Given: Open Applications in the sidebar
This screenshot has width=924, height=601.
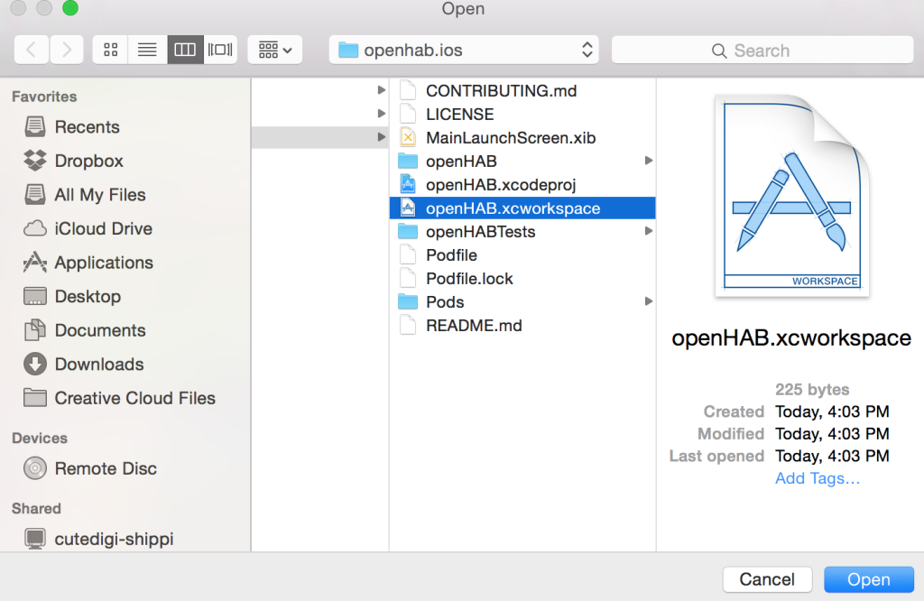Looking at the screenshot, I should click(104, 263).
